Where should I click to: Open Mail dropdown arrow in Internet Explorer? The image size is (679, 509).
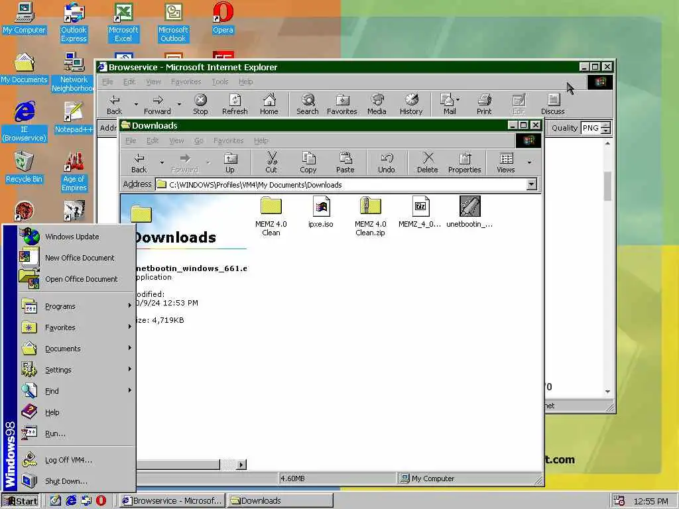(x=458, y=99)
